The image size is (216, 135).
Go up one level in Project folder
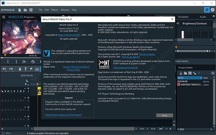tap(199, 73)
